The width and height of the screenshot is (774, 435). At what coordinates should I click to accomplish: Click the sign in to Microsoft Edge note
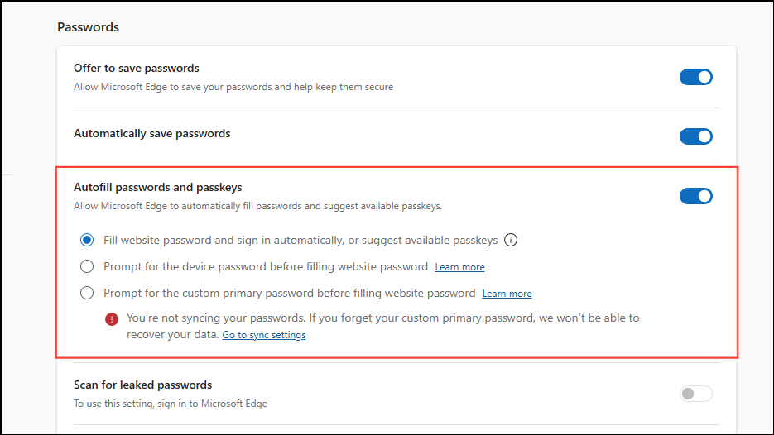click(x=170, y=404)
